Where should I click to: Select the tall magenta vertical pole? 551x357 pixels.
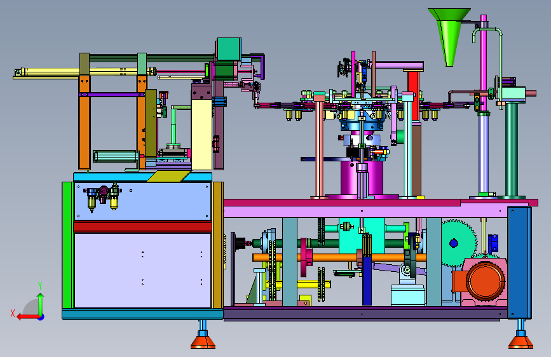click(484, 64)
